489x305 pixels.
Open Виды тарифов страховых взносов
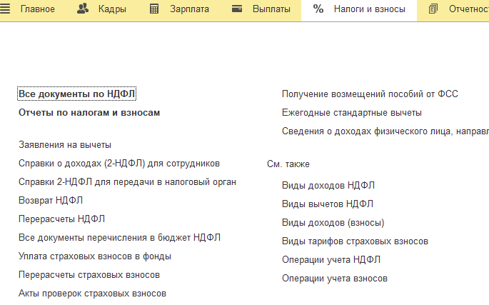click(355, 241)
